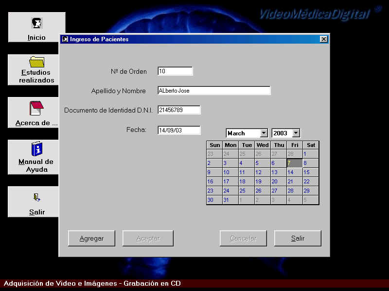Click the Acerca de notepad icon
The width and height of the screenshot is (389, 291).
click(x=36, y=108)
